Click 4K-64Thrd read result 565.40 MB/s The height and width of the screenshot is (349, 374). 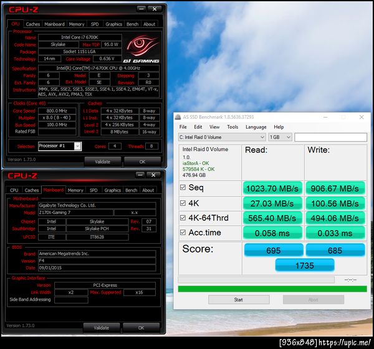pyautogui.click(x=272, y=218)
